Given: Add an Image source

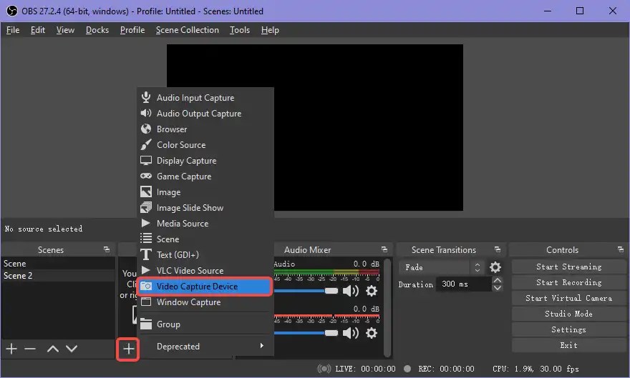Looking at the screenshot, I should [x=205, y=192].
